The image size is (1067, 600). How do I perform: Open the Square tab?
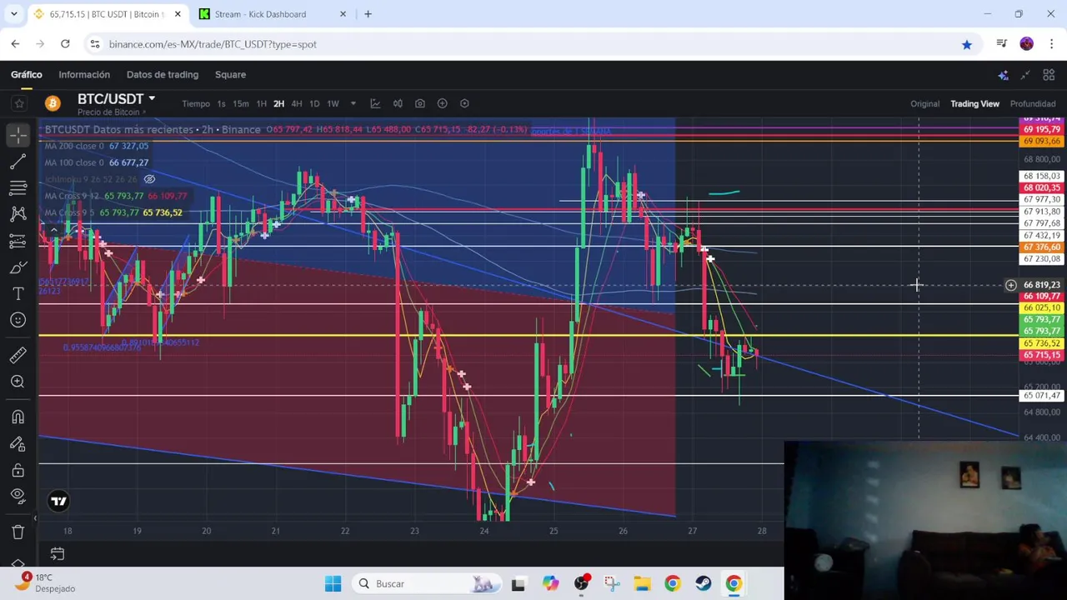coord(230,75)
